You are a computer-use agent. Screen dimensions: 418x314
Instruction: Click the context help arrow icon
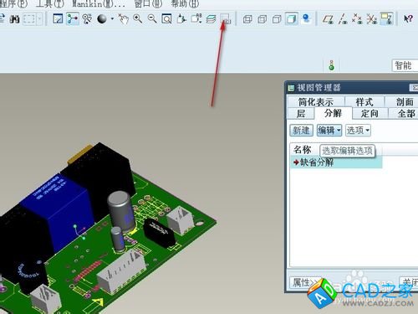pos(408,18)
